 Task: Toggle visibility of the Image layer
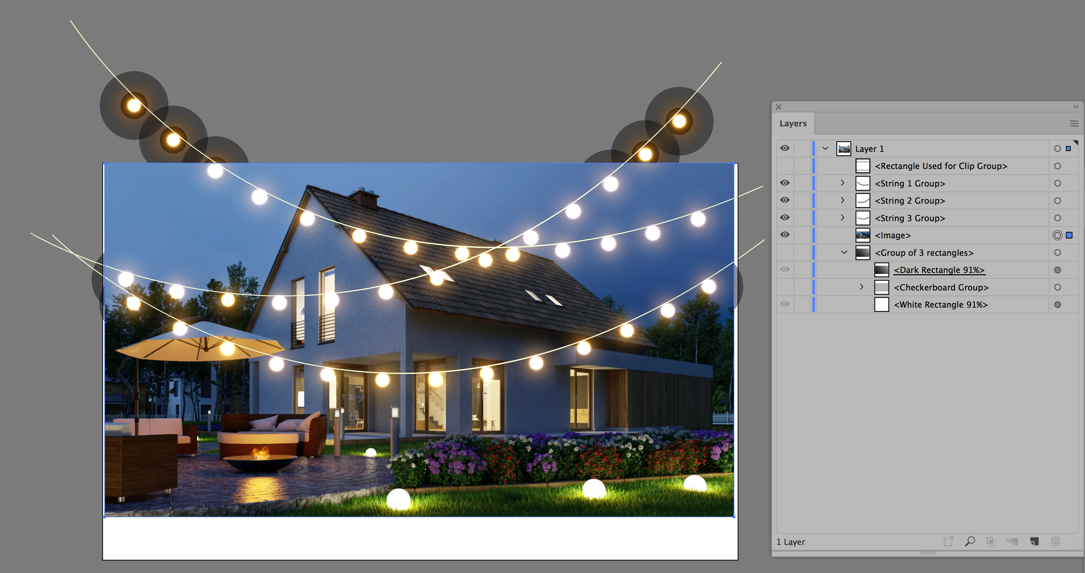[x=785, y=235]
